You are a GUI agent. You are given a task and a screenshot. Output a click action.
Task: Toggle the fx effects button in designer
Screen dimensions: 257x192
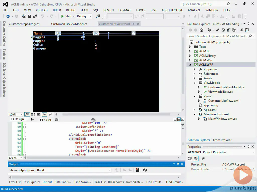click(27, 114)
